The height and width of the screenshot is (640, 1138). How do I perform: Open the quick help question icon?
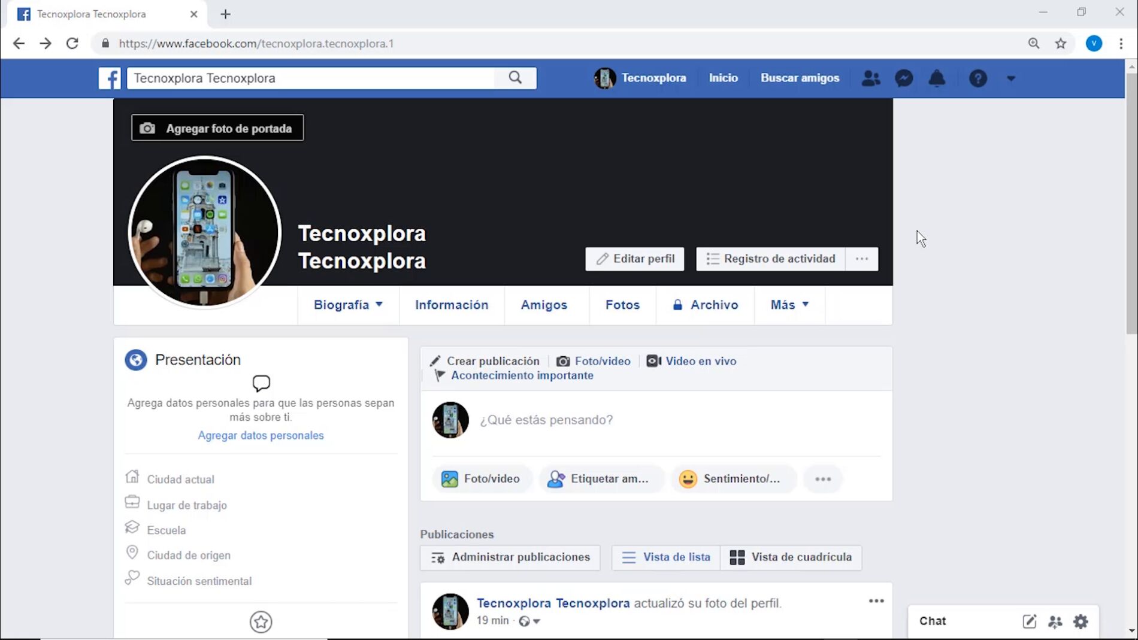(978, 78)
